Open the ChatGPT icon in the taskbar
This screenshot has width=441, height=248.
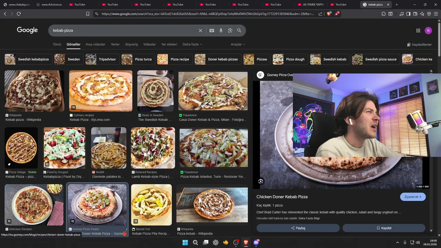216,242
